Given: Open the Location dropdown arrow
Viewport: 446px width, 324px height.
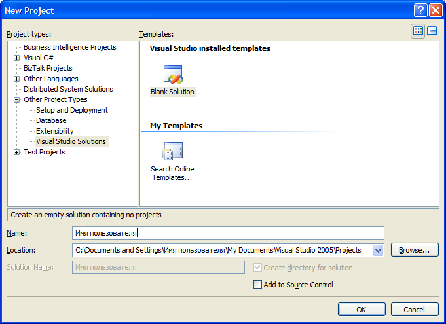Looking at the screenshot, I should pyautogui.click(x=378, y=251).
